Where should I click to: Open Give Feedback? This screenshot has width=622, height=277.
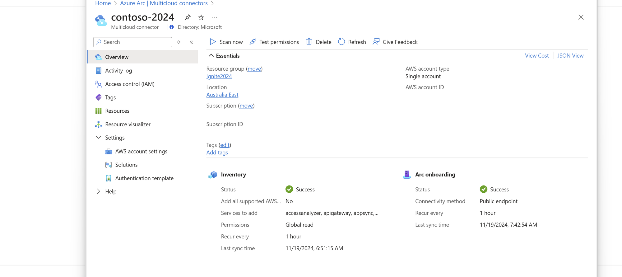(395, 42)
